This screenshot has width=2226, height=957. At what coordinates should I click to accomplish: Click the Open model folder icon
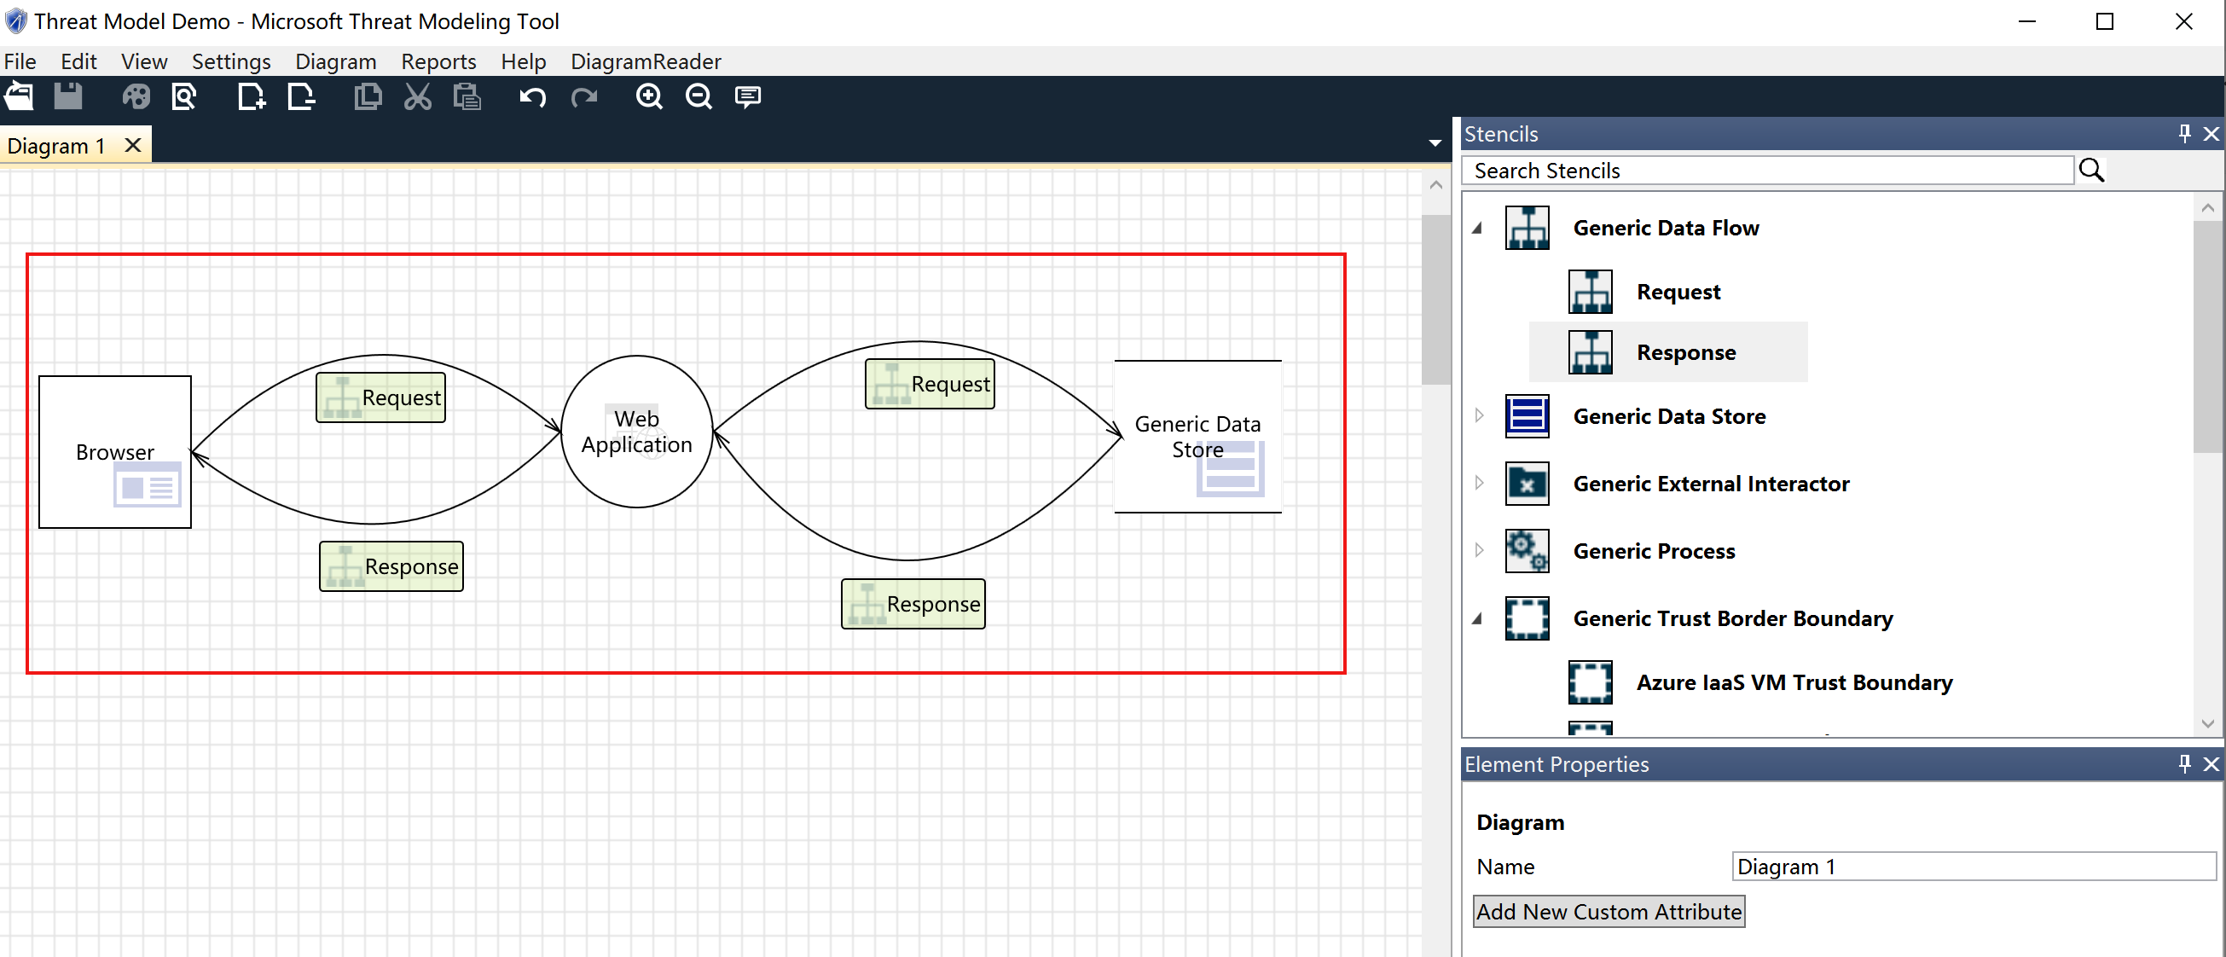[19, 97]
